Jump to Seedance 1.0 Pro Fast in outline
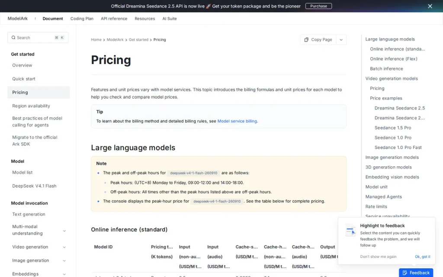The width and height of the screenshot is (443, 277). click(x=398, y=148)
